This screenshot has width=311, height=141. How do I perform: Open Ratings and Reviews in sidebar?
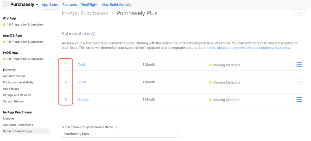click(17, 95)
